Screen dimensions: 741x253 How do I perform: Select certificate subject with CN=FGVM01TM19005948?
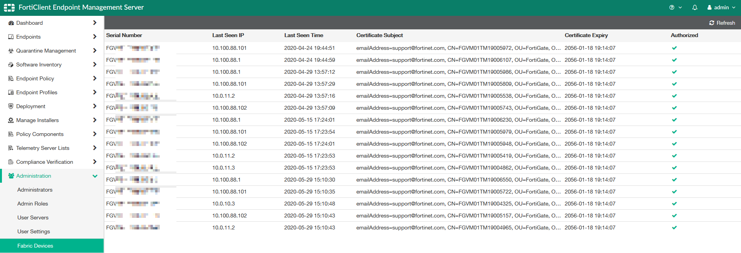tap(458, 144)
